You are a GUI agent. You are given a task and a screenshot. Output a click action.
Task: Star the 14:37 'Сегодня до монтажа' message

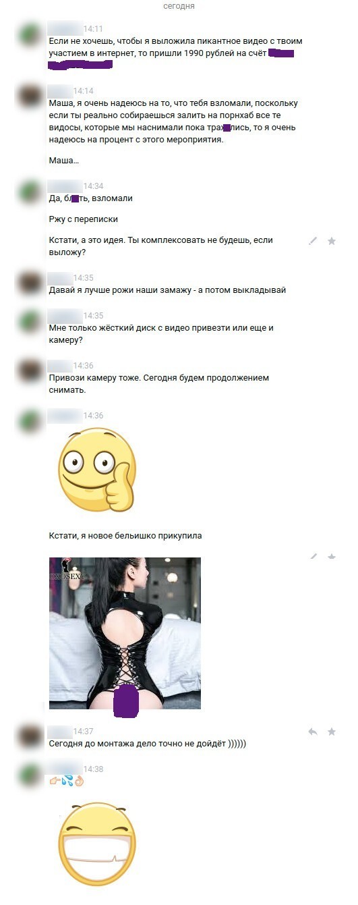tap(332, 732)
